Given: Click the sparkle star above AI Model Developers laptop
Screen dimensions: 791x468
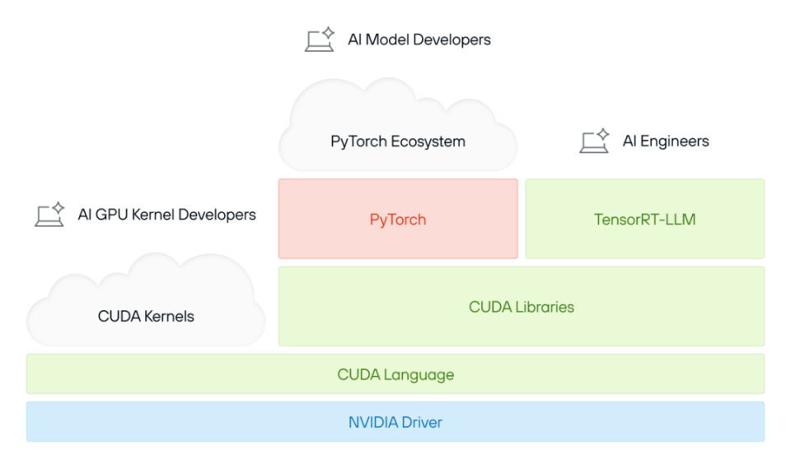Looking at the screenshot, I should (329, 33).
